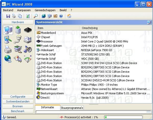Open the Aanpassen menu
This screenshot has width=153, height=120.
click(24, 10)
